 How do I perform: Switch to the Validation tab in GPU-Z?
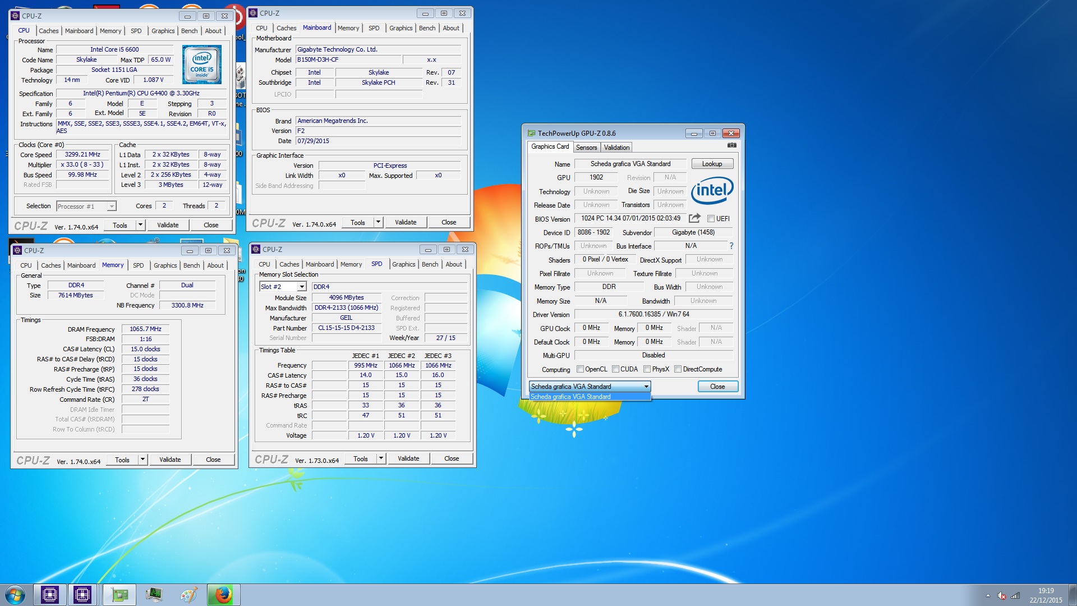[x=616, y=148]
